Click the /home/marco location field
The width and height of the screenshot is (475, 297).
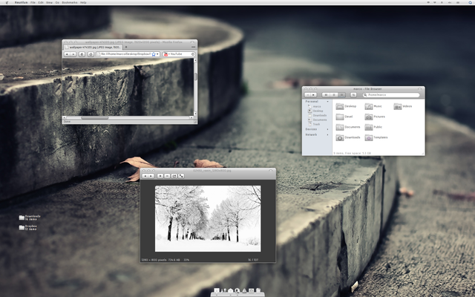coord(391,95)
